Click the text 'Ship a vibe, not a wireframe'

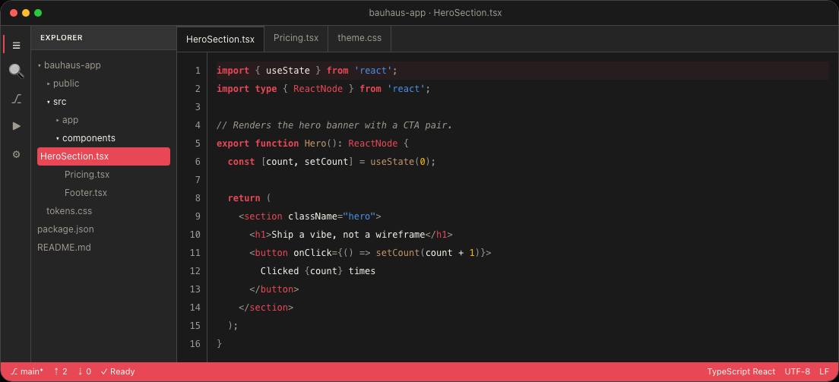click(348, 235)
